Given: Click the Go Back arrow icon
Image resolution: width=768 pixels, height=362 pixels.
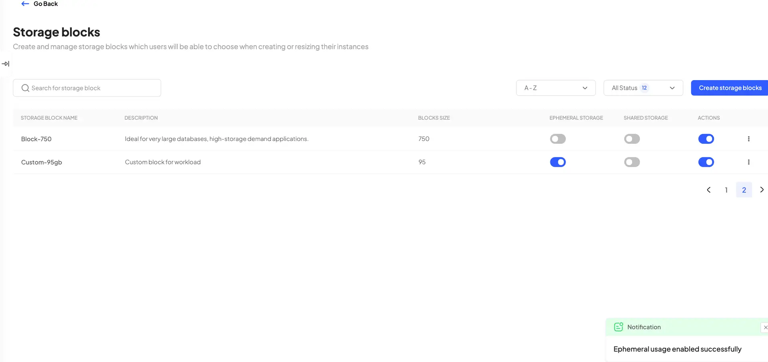Looking at the screenshot, I should (25, 4).
